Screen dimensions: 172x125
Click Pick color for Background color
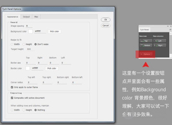[54, 31]
